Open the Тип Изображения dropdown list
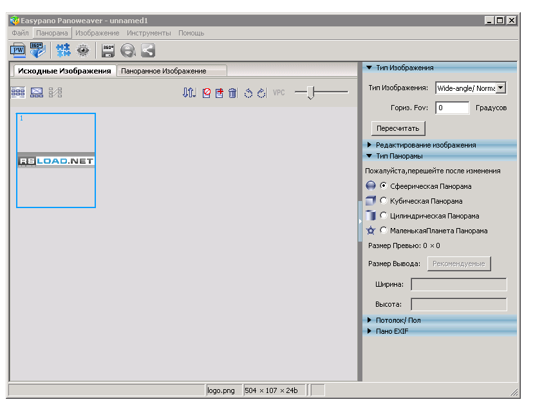542x413 pixels. point(501,88)
